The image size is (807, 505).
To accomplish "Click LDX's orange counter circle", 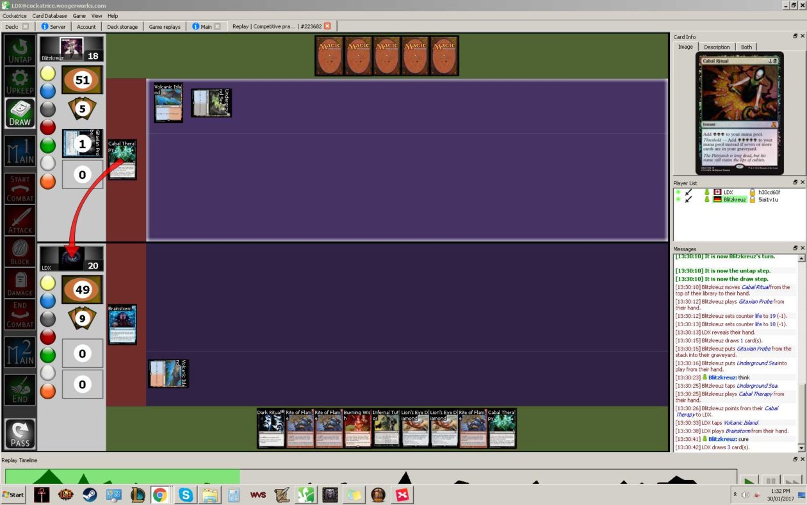I will click(47, 391).
